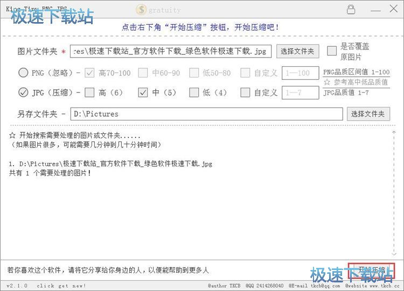This screenshot has width=404, height=291.
Task: Click the 开始压缩 button
Action: point(371,271)
